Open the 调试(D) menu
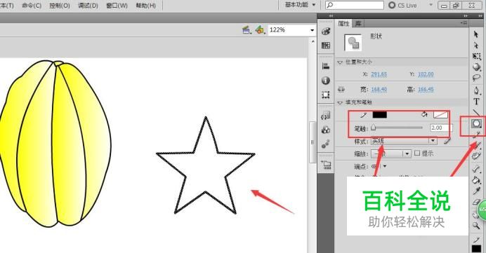This screenshot has height=253, width=486. pos(88,6)
